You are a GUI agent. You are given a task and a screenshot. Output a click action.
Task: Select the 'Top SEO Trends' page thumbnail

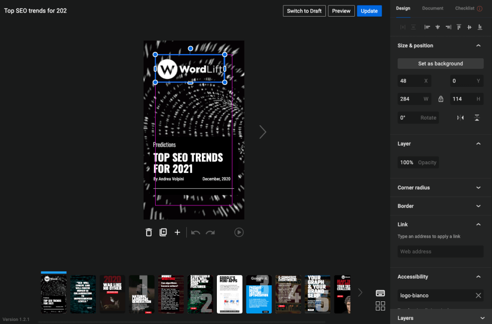click(x=54, y=294)
